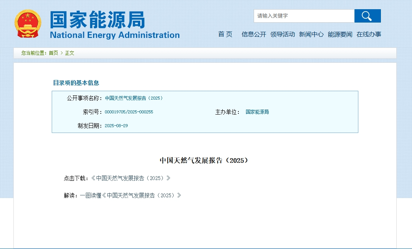Focus the keyword search input field
Screen dimensions: 412x249
(304, 16)
